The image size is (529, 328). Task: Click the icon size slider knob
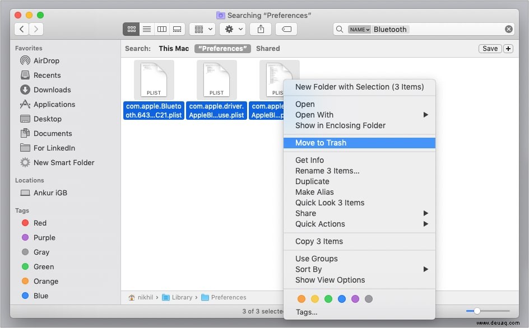tap(477, 311)
